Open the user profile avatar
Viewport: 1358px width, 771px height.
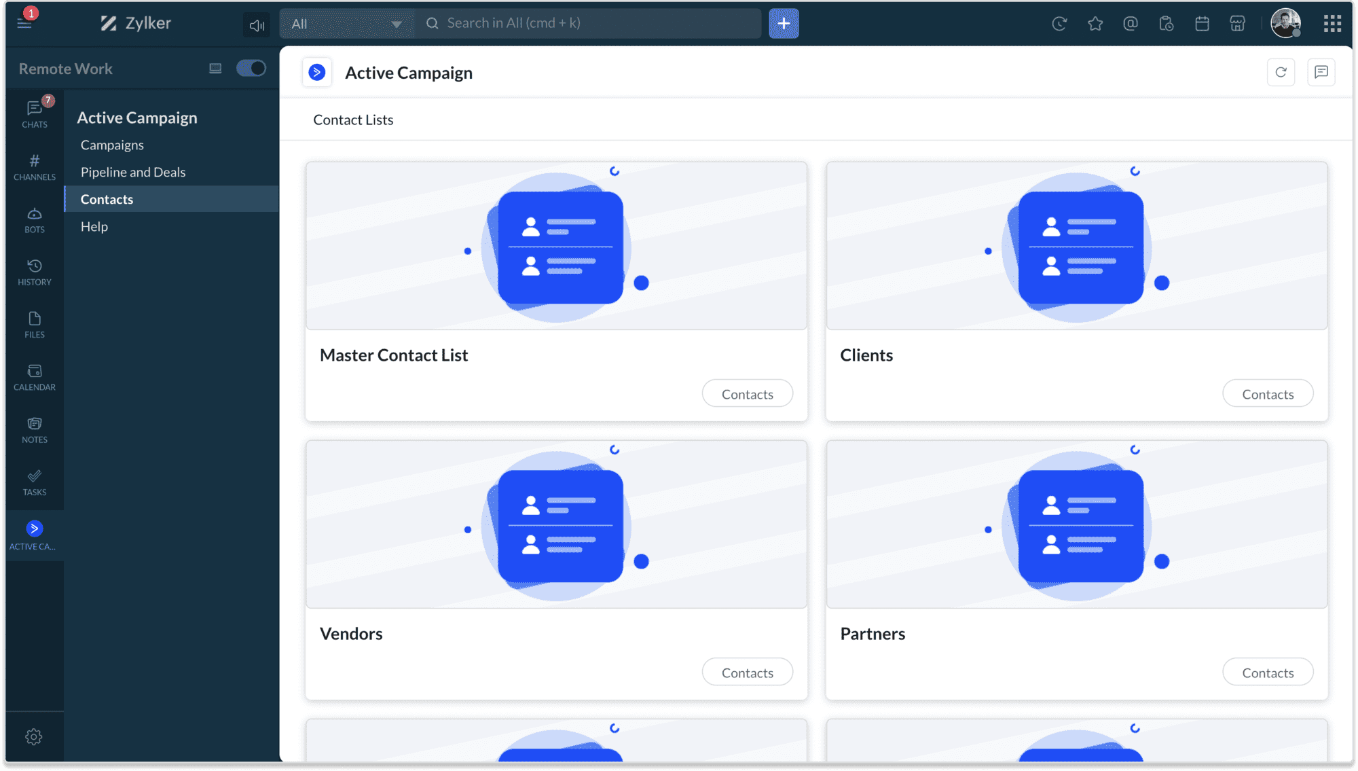coord(1285,24)
